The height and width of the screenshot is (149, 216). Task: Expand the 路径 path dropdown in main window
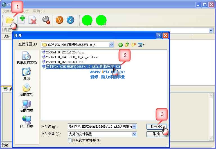(x=211, y=30)
